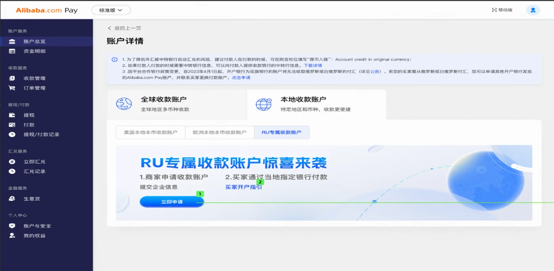Click the 生意贷 loan icon
This screenshot has width=554, height=271.
point(12,199)
